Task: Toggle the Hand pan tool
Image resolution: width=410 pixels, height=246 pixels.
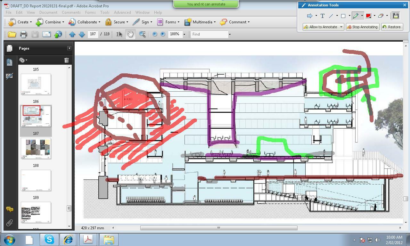Action: (130, 34)
